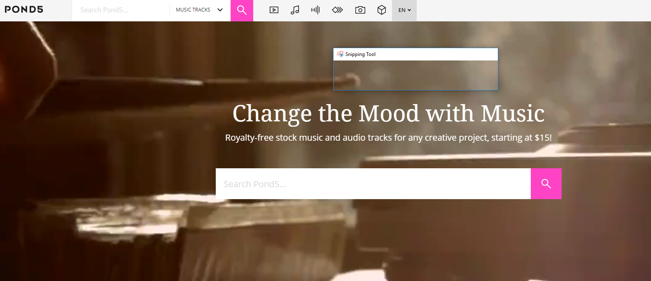This screenshot has height=281, width=651.
Task: Select the 3D models cube icon
Action: 382,10
